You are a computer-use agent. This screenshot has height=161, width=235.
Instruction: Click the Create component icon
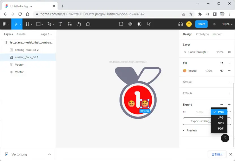click(130, 24)
